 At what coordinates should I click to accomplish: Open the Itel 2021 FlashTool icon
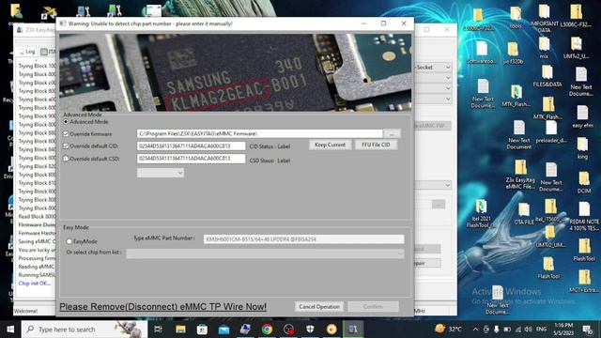(x=481, y=213)
